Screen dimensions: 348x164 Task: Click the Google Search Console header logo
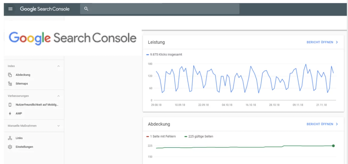pos(45,9)
